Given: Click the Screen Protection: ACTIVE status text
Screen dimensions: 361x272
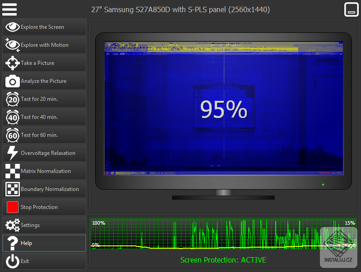Looking at the screenshot, I should point(223,260).
